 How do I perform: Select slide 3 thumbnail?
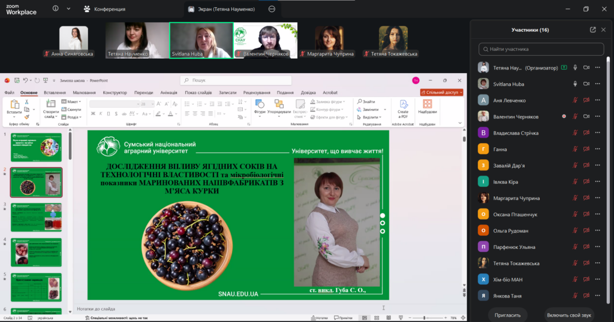click(x=36, y=217)
